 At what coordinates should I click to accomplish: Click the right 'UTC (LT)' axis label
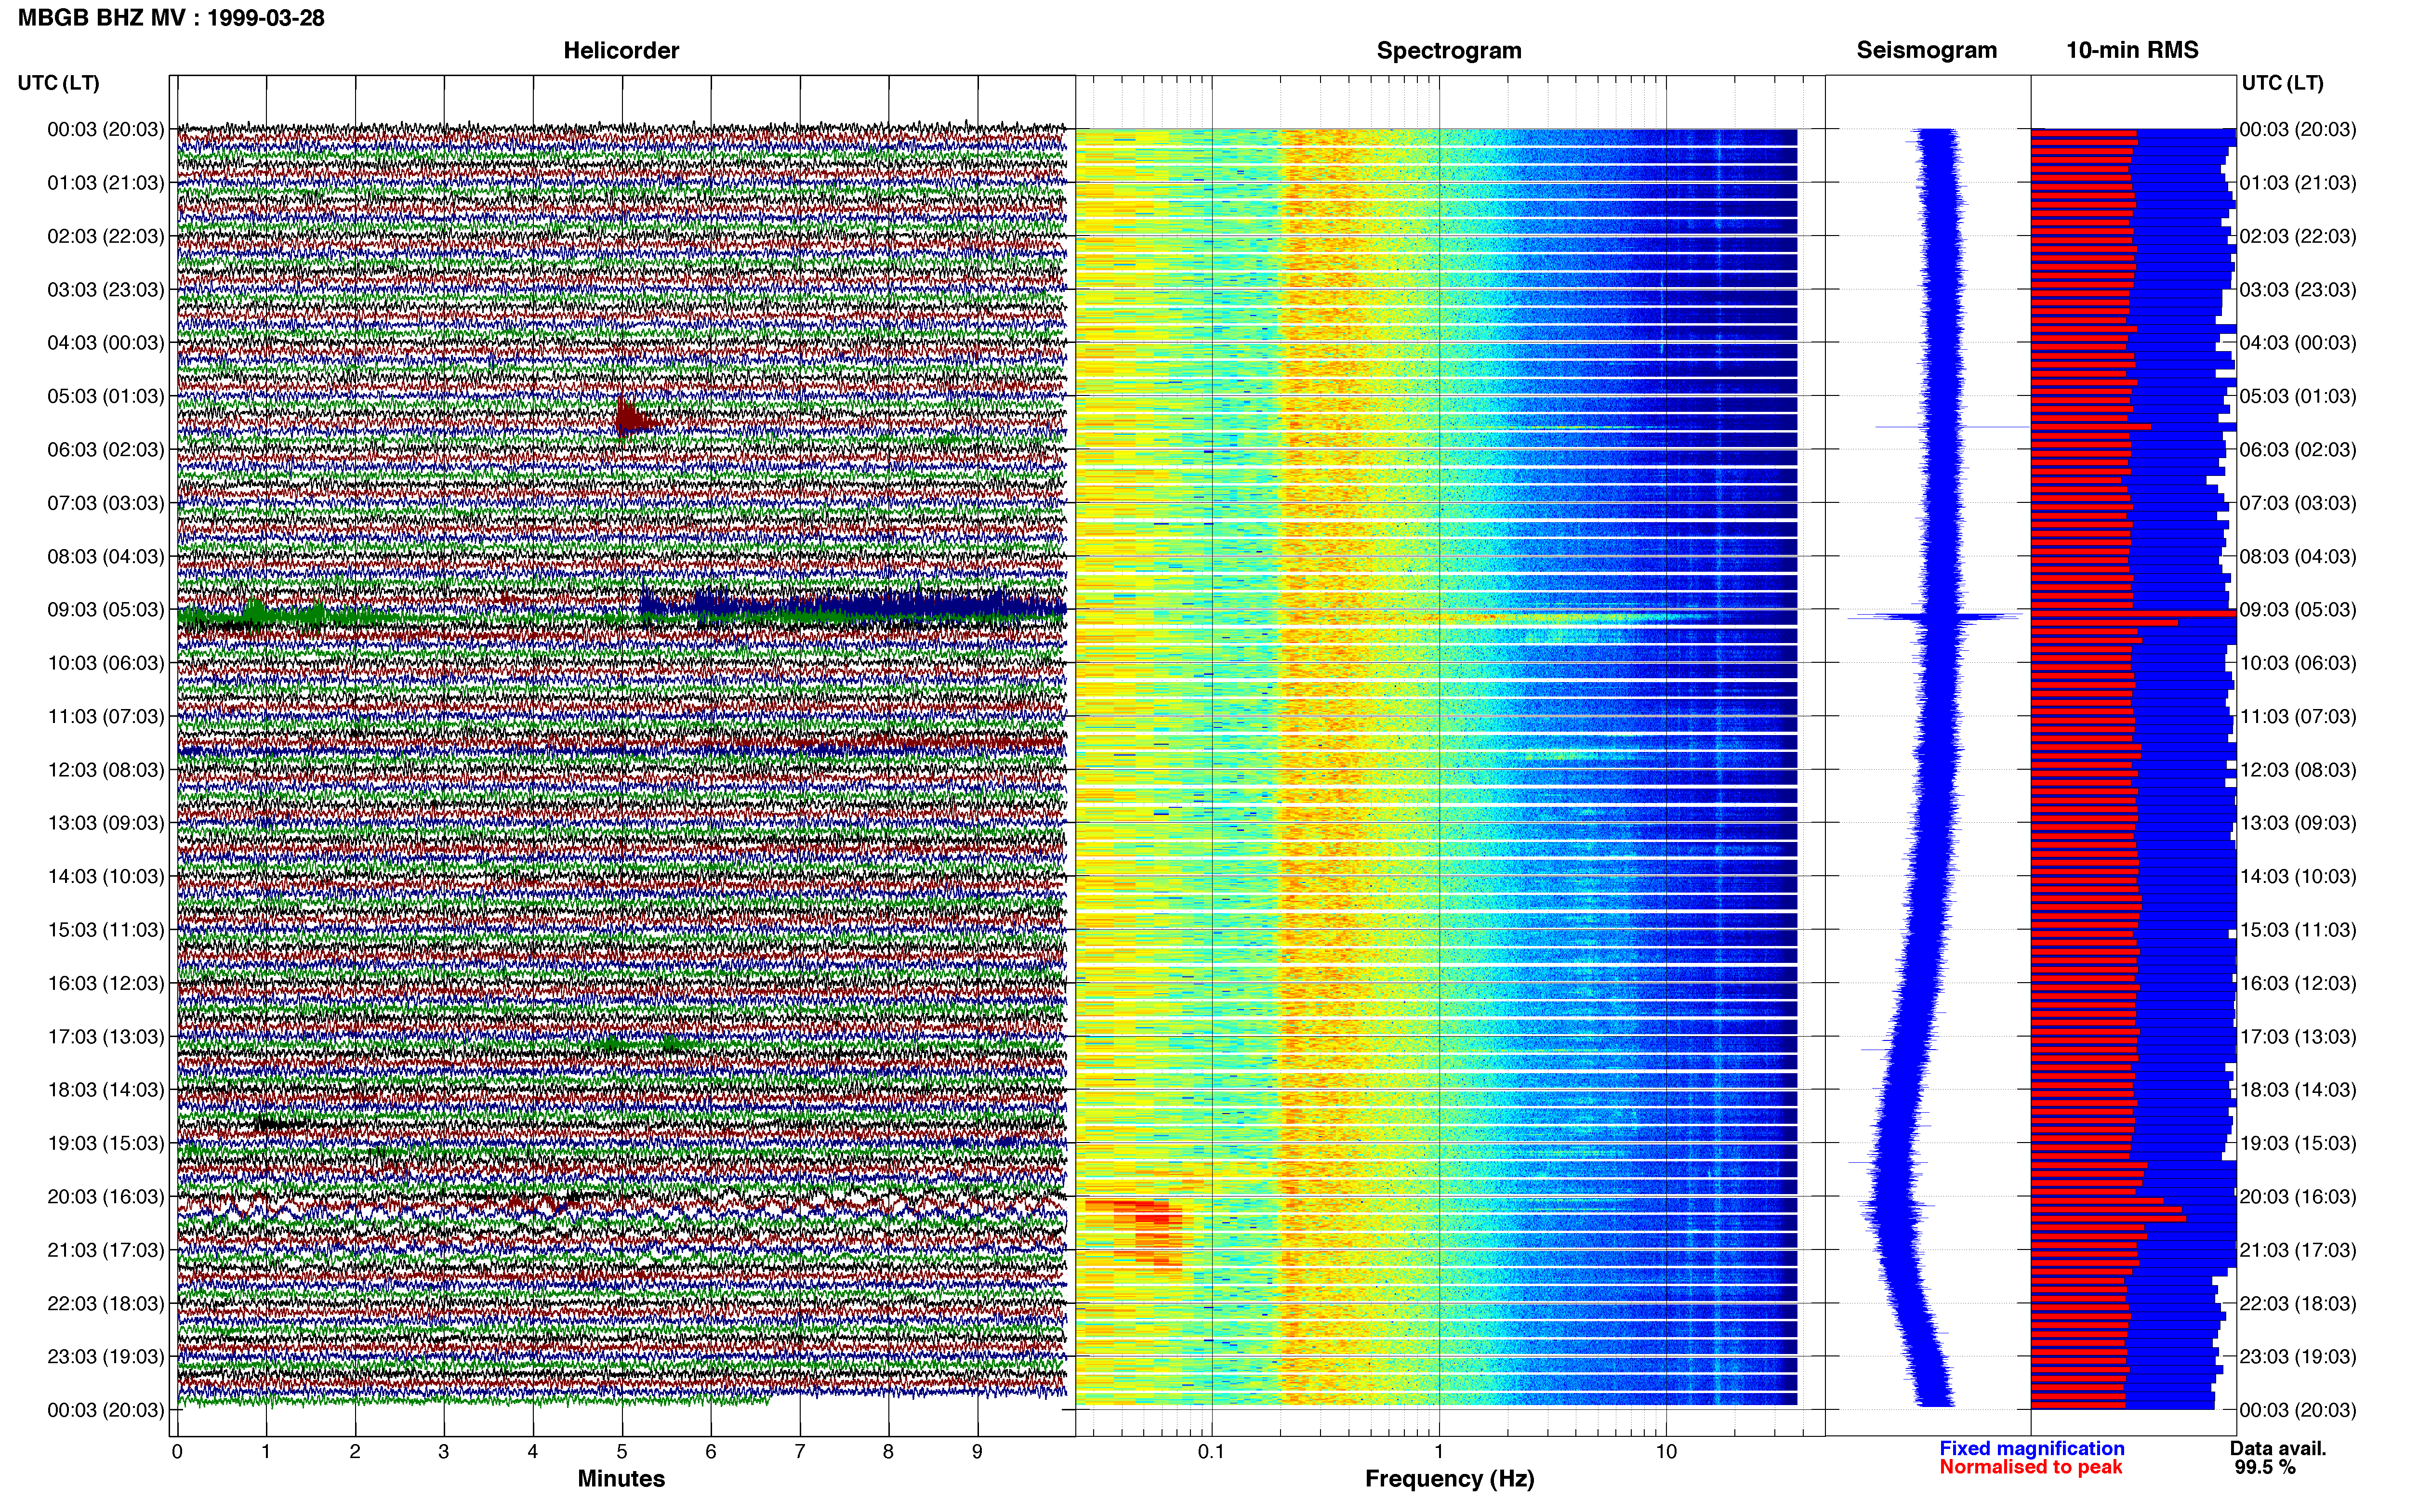coord(2282,83)
